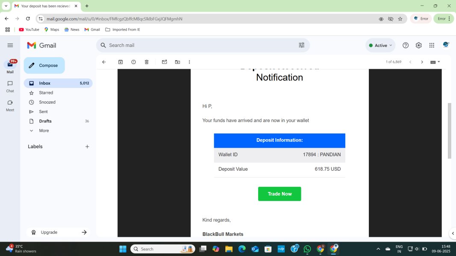The width and height of the screenshot is (456, 256).
Task: Open the News bookmark
Action: point(72,29)
